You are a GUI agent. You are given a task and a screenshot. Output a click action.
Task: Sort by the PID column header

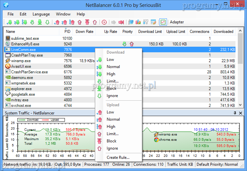[67, 32]
